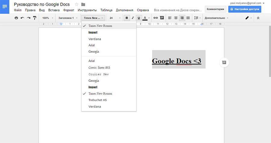Choose Verdana from recent fonts
The image size is (271, 143).
point(109,39)
